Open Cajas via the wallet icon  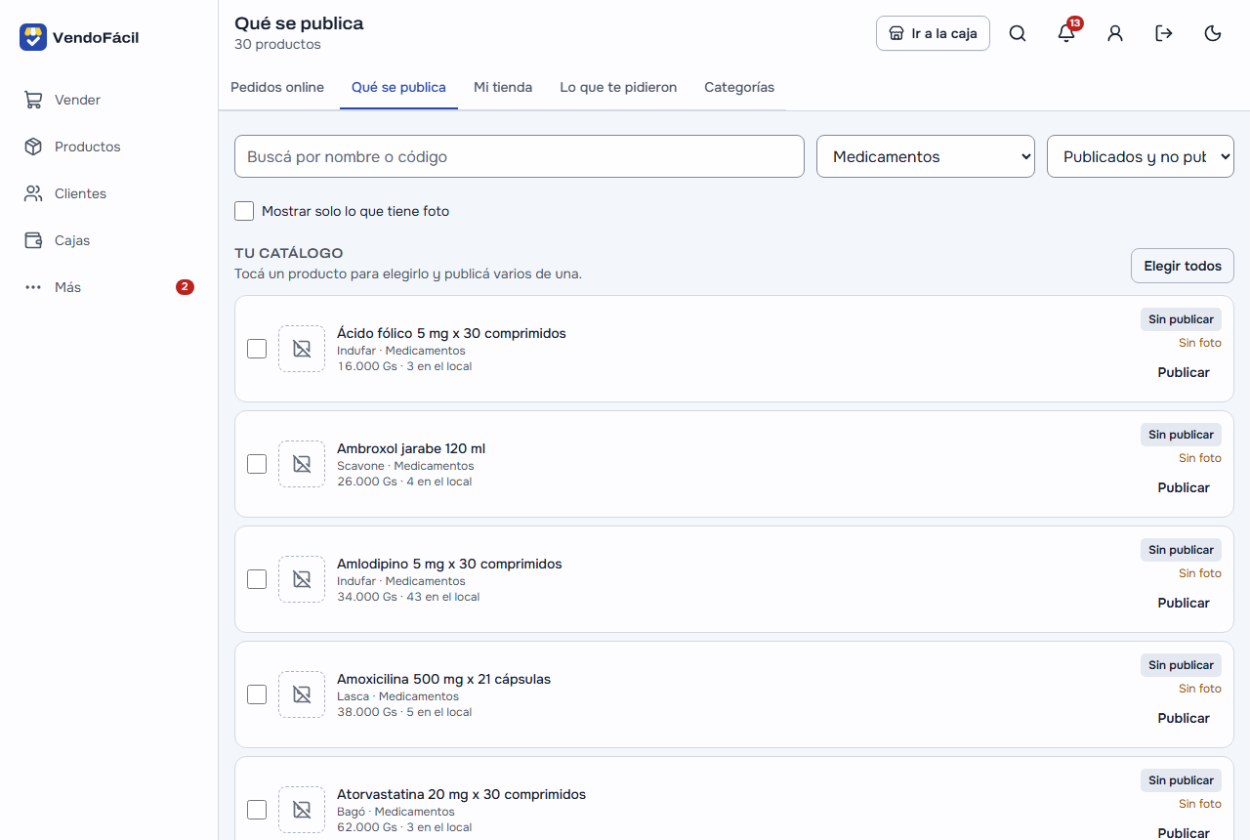coord(33,240)
